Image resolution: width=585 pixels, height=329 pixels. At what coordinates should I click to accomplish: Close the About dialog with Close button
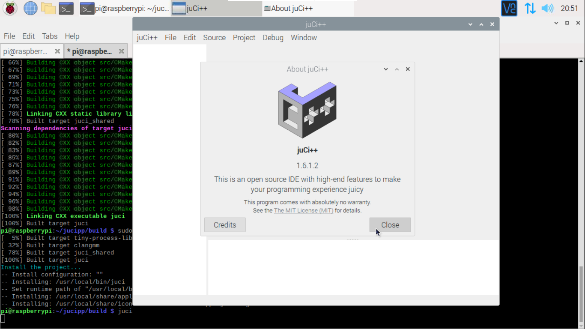pos(390,225)
